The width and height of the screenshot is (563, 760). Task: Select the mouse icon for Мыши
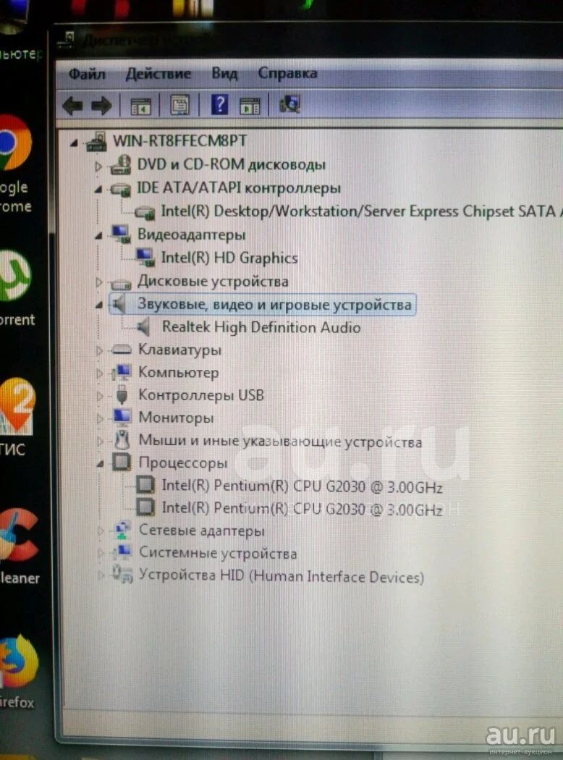[122, 439]
